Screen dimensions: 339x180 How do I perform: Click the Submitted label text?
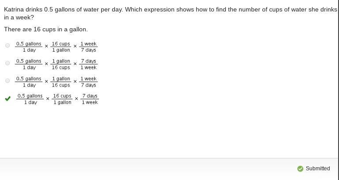pos(318,169)
